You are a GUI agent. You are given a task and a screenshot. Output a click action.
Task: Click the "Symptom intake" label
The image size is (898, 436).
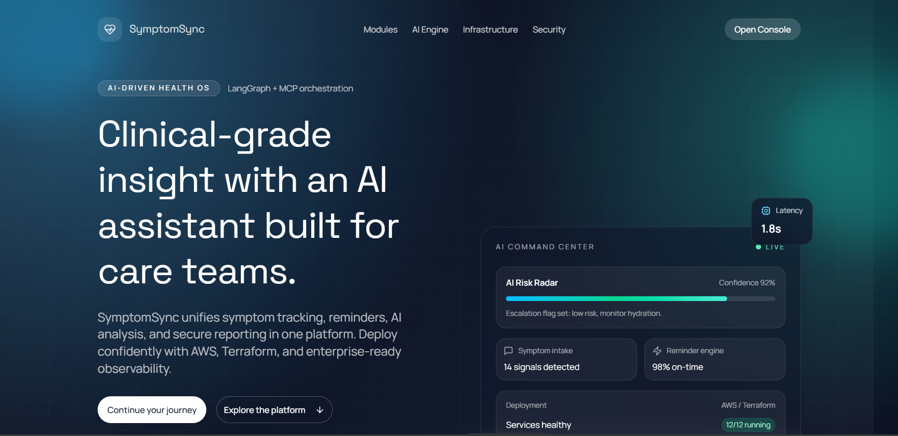coord(545,351)
